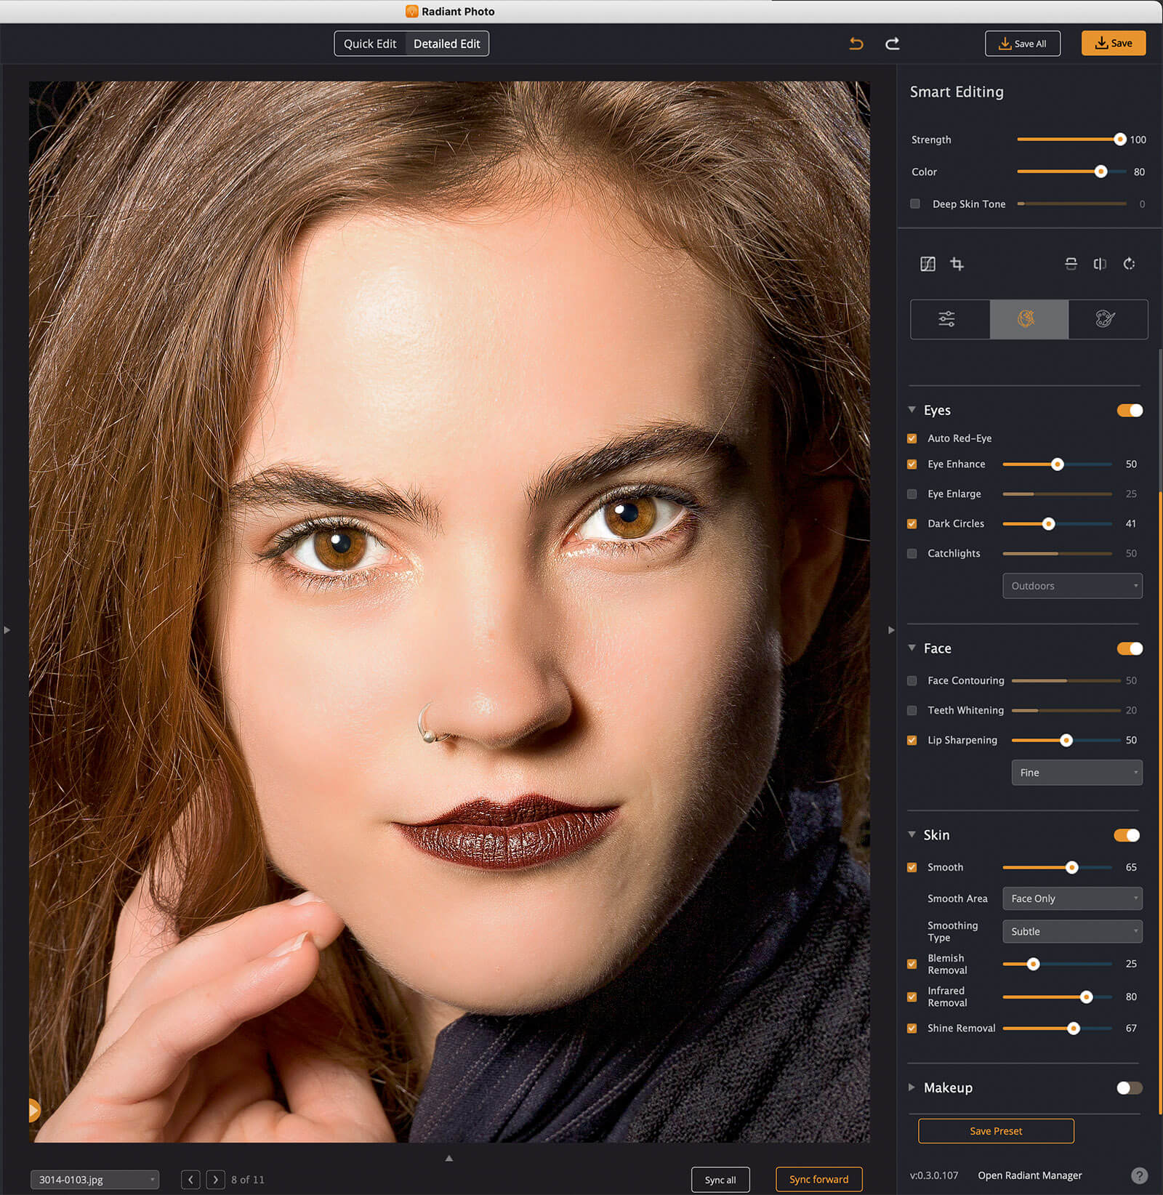
Task: Switch to Quick Edit mode
Action: [370, 44]
